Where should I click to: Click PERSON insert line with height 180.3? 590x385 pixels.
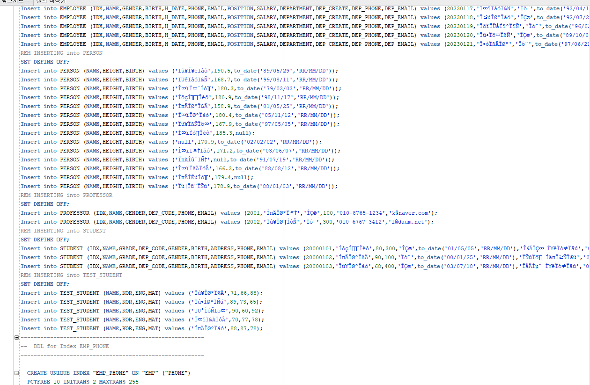coord(181,88)
